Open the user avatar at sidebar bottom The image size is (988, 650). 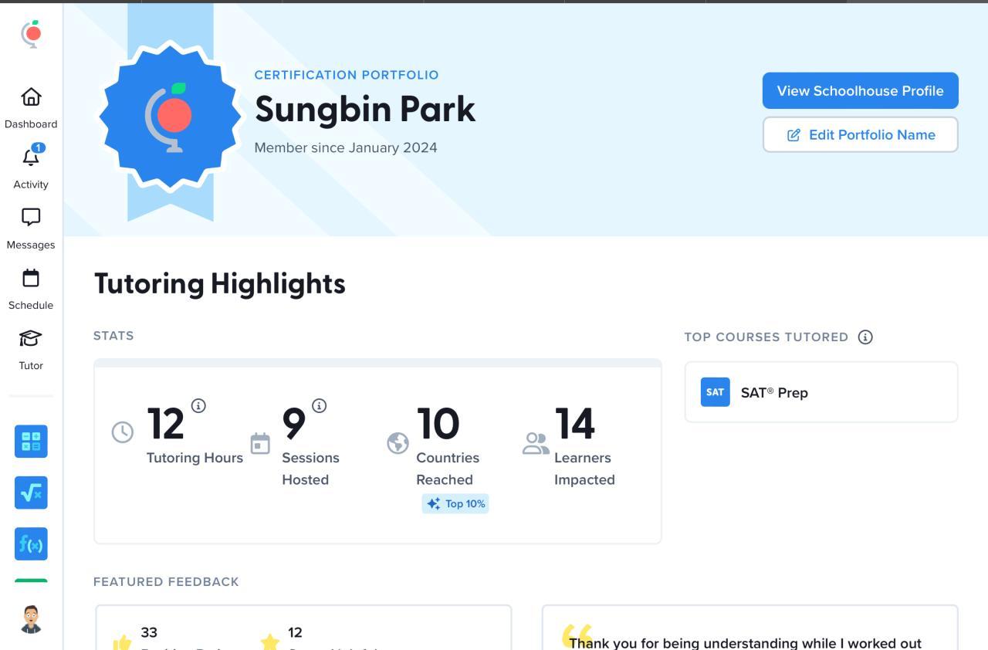click(31, 619)
